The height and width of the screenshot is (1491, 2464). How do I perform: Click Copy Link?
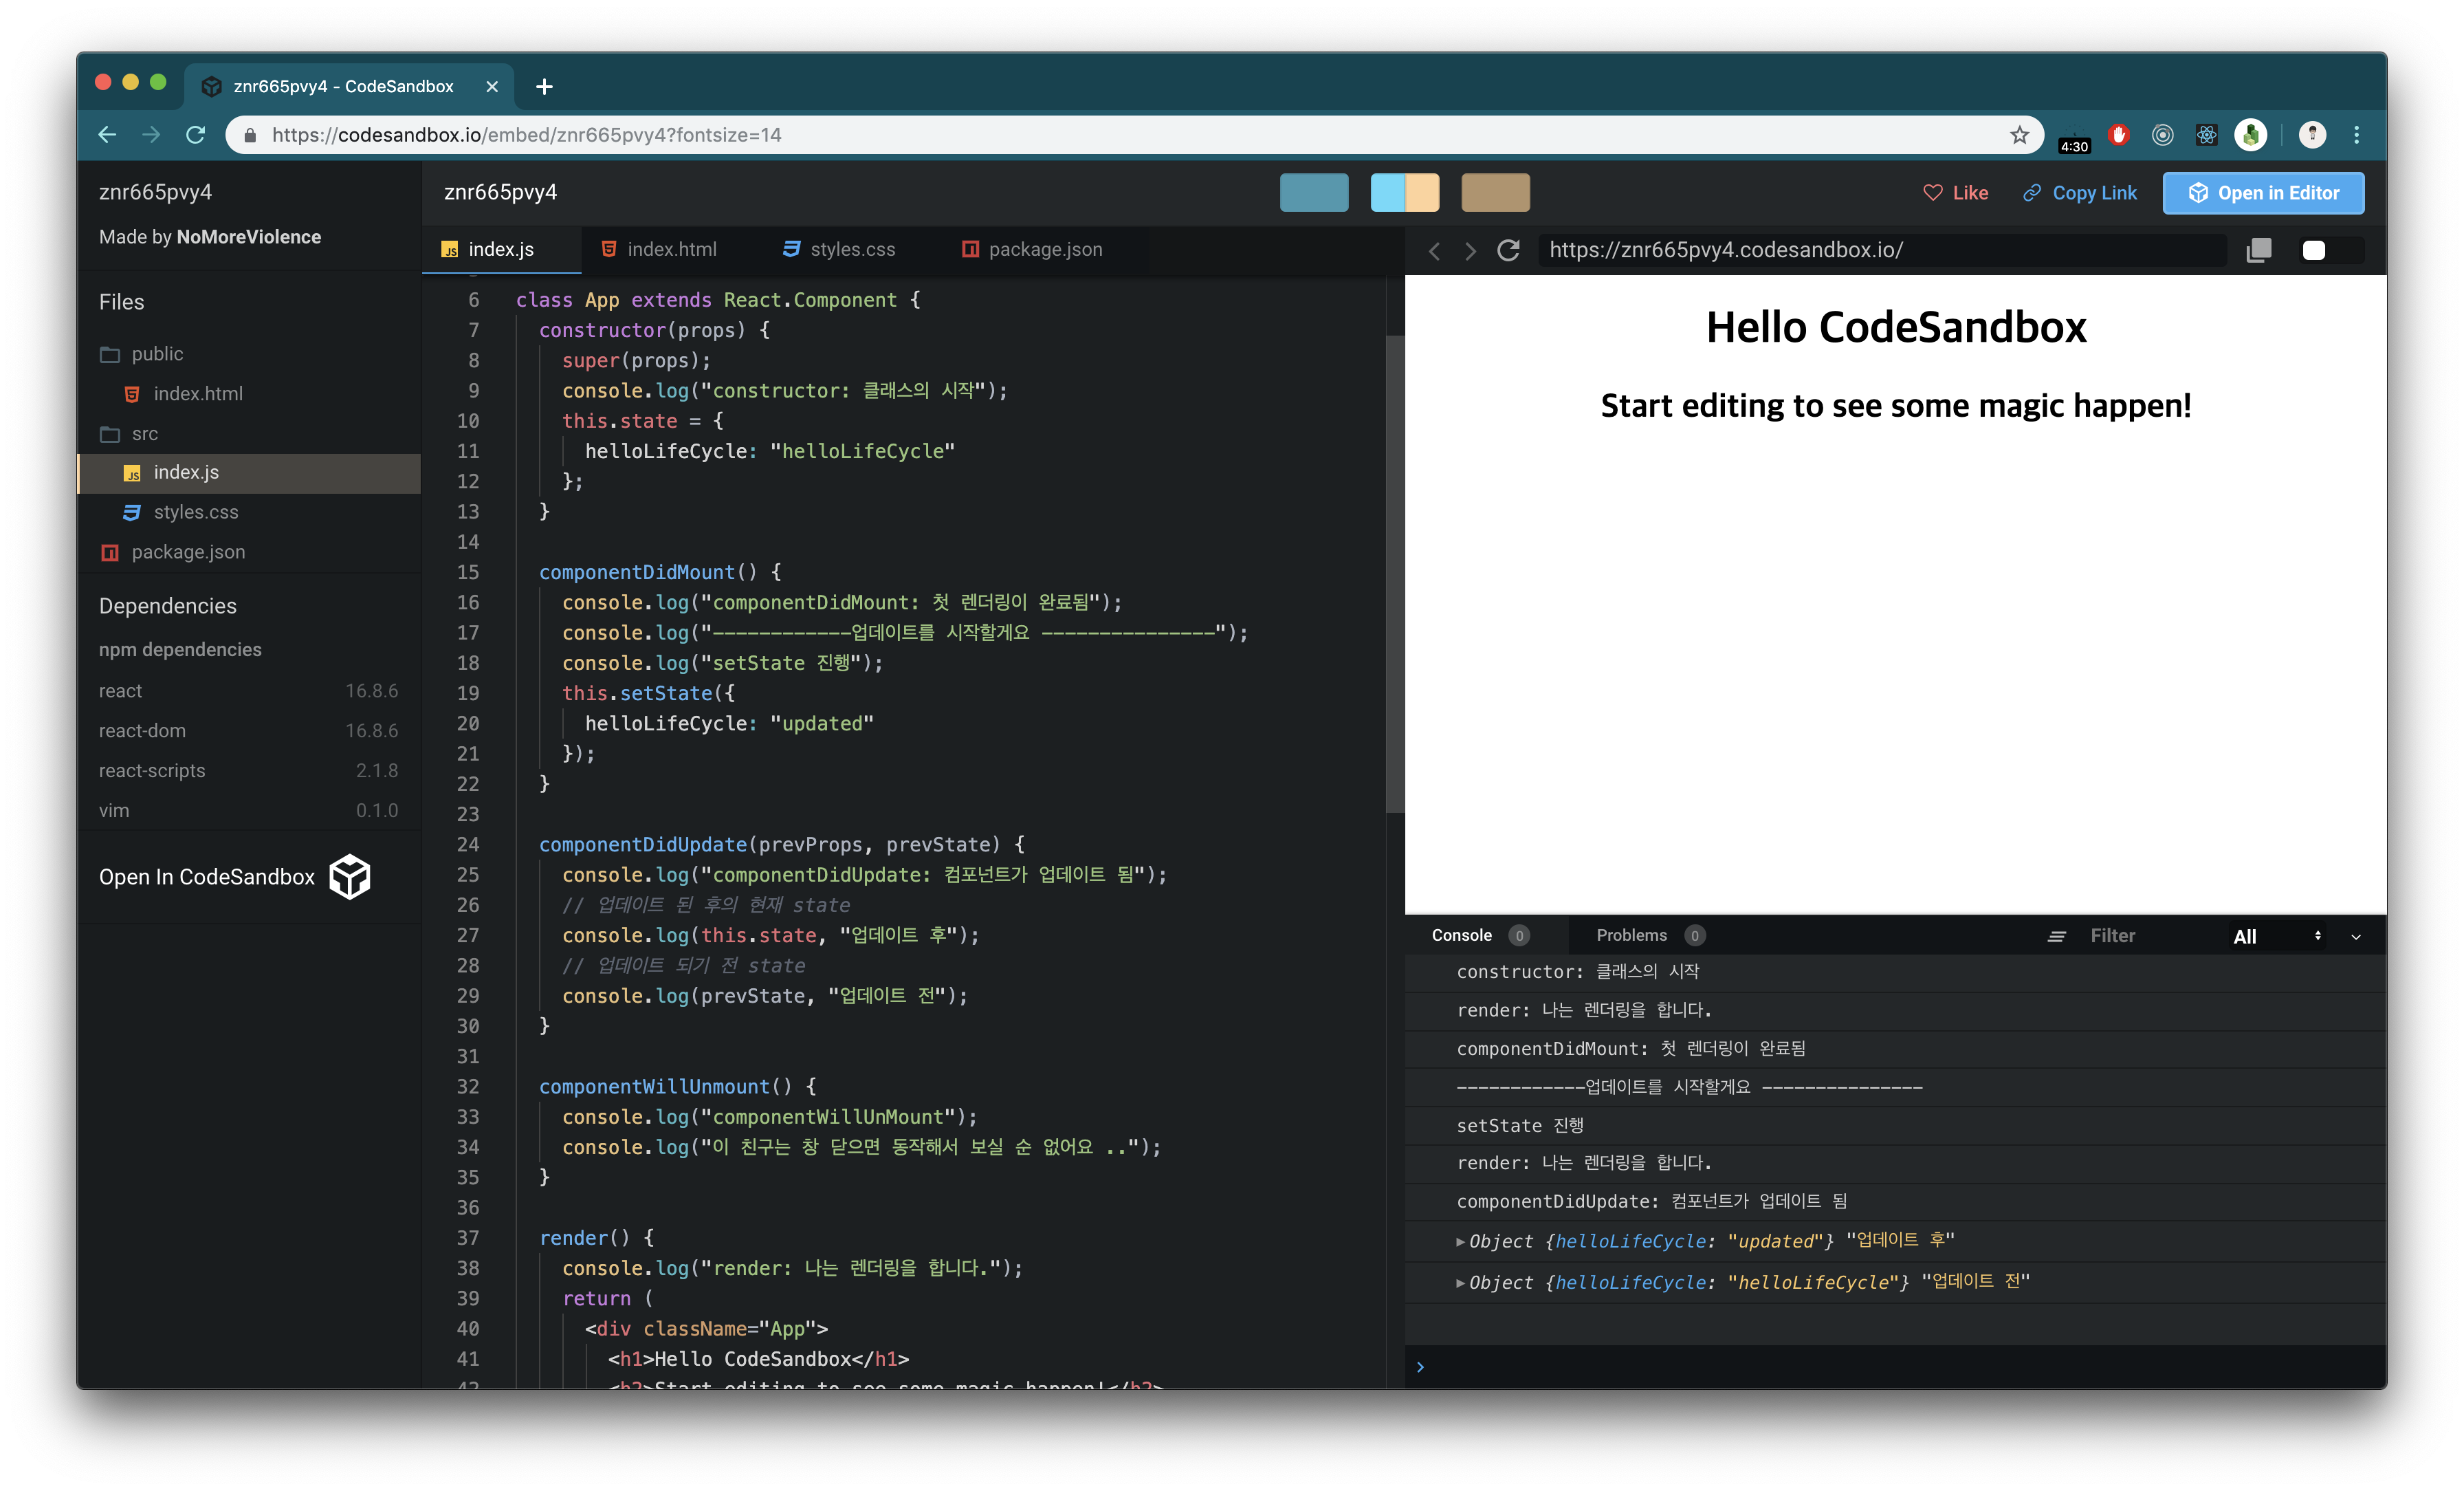[2079, 193]
